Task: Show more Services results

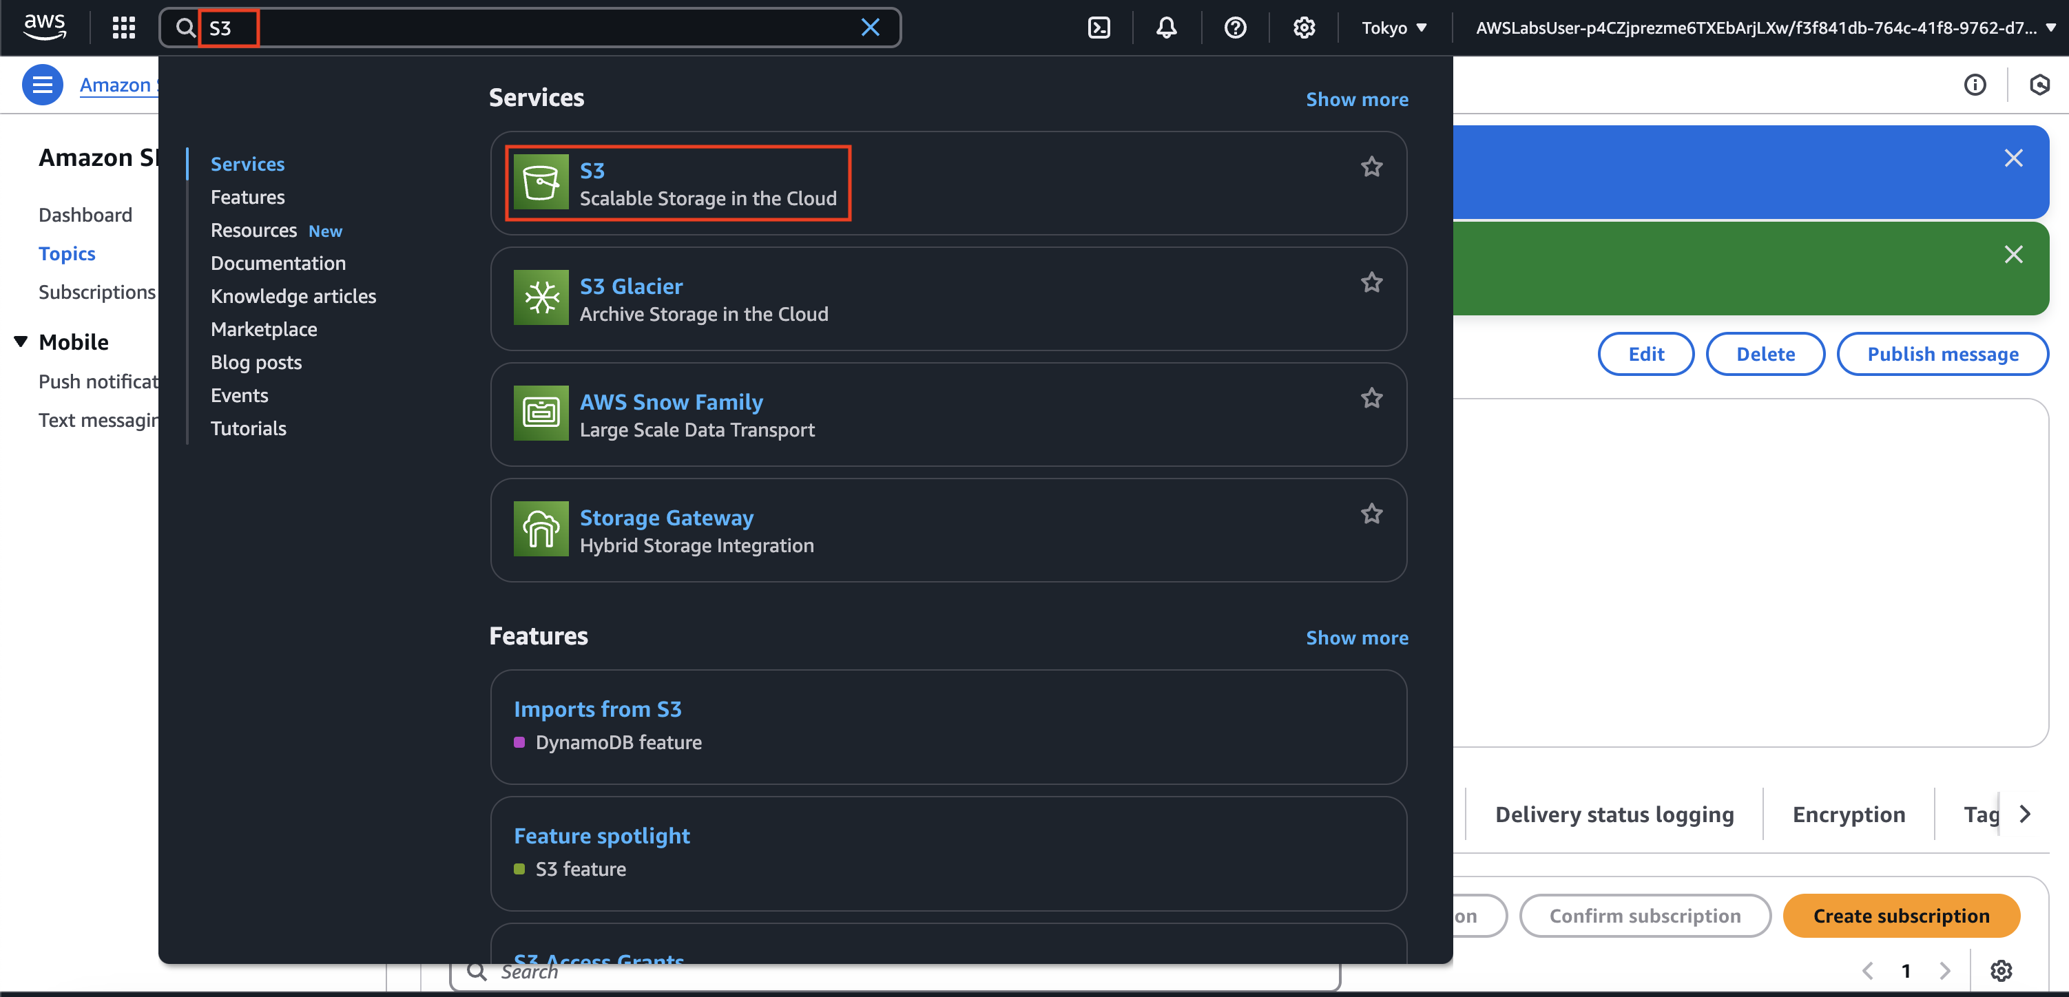Action: (x=1357, y=100)
